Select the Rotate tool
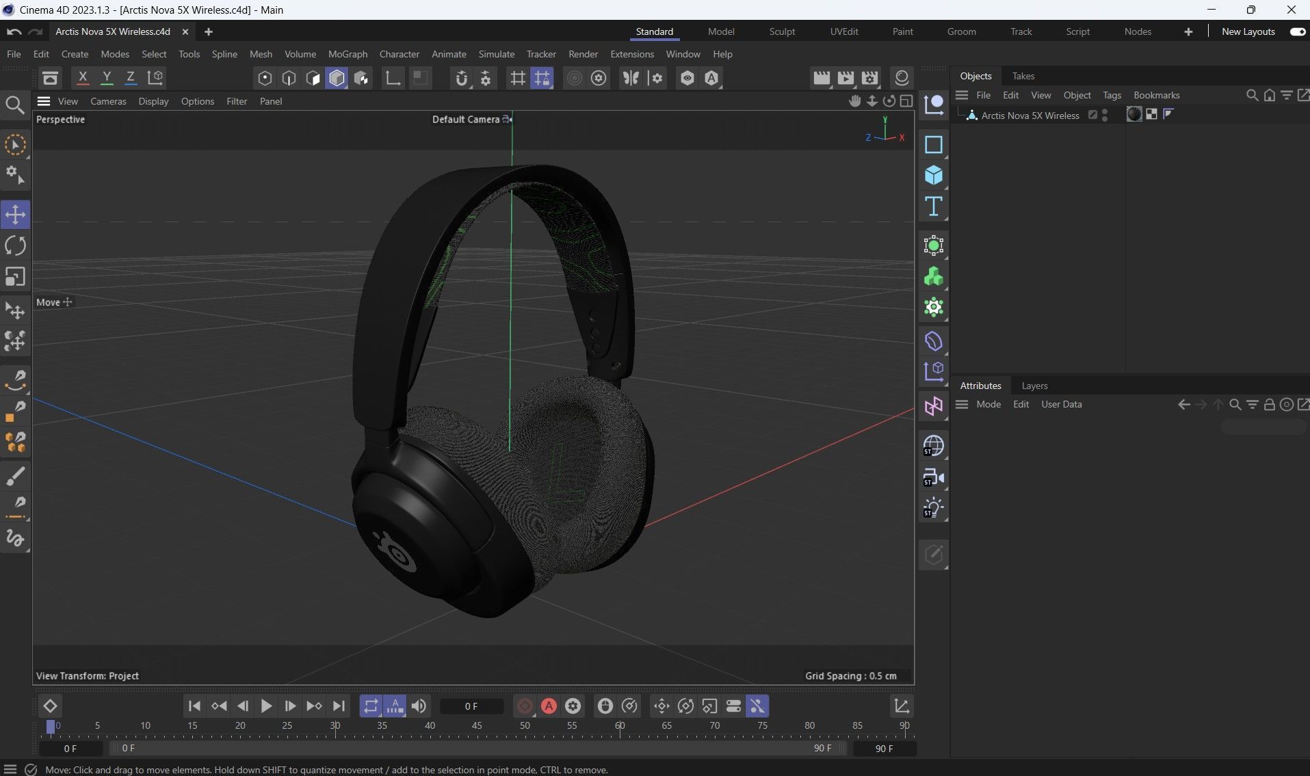 (15, 245)
